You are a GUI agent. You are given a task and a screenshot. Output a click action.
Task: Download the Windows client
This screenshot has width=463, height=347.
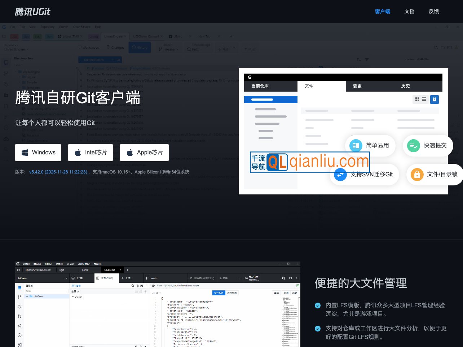click(x=38, y=153)
